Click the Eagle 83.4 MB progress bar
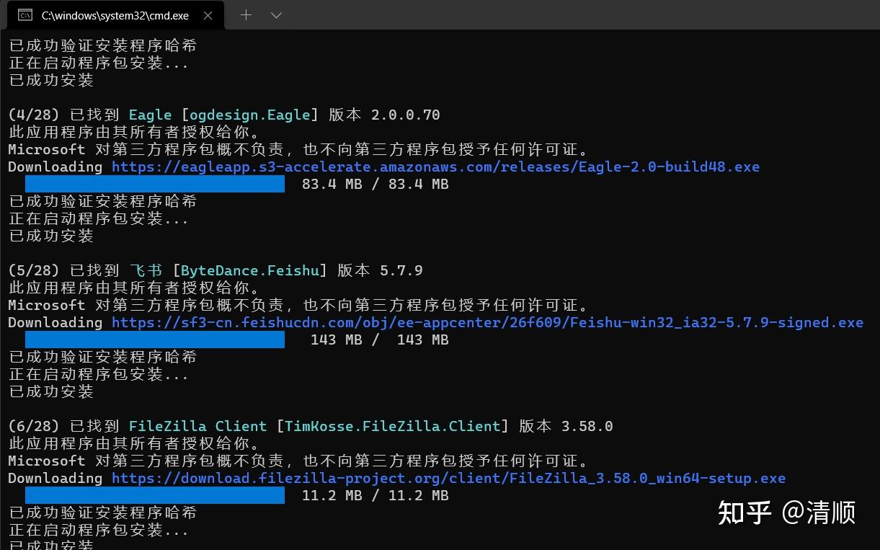 155,184
